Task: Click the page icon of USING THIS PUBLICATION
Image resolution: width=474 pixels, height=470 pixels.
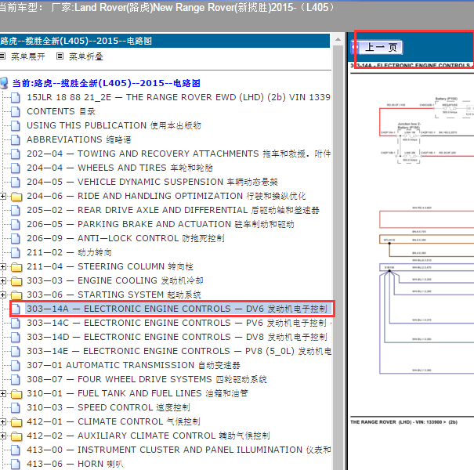Action: 16,125
